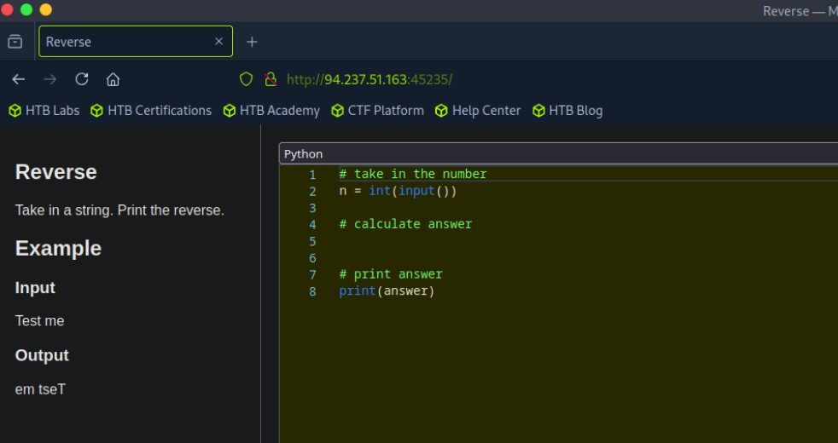Click line number 3 in editor
Viewport: 838px width, 443px height.
point(312,208)
